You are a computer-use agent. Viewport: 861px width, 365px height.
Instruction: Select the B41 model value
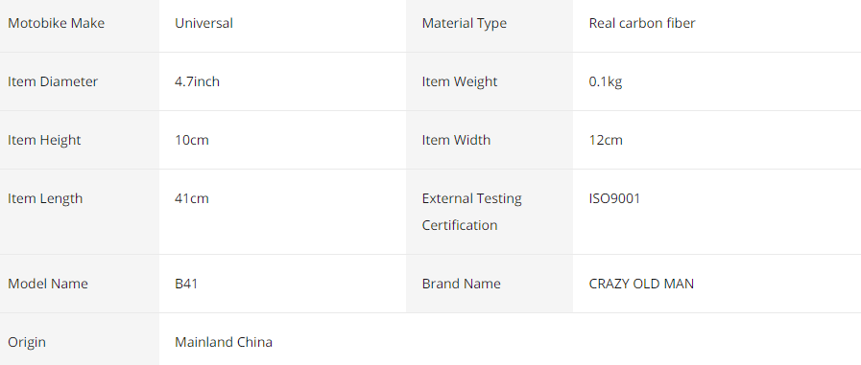[x=186, y=284]
